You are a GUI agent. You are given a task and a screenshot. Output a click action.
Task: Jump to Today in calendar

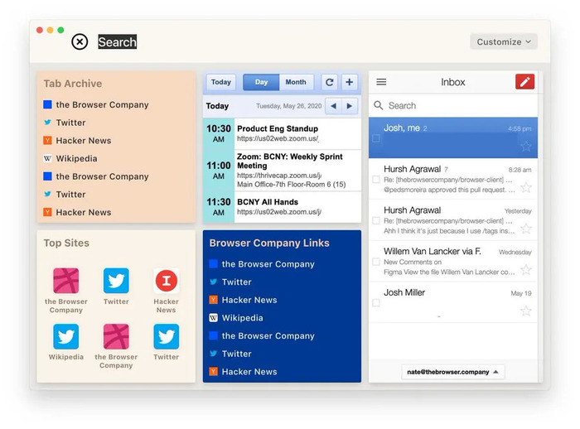221,82
